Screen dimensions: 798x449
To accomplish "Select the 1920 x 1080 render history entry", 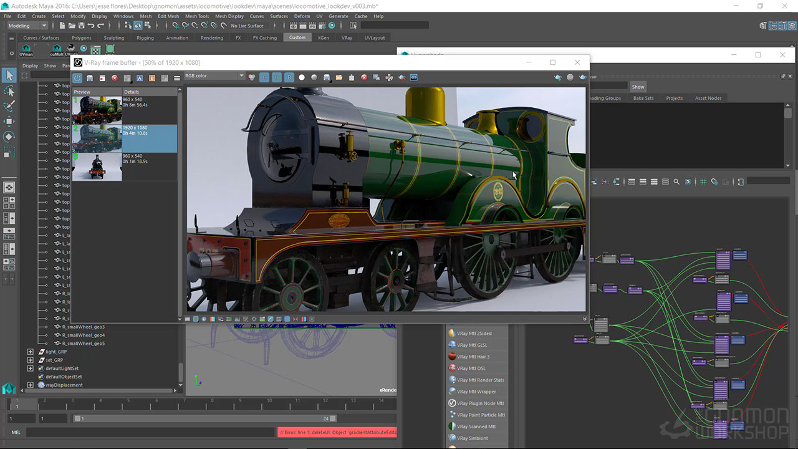I will coord(125,138).
